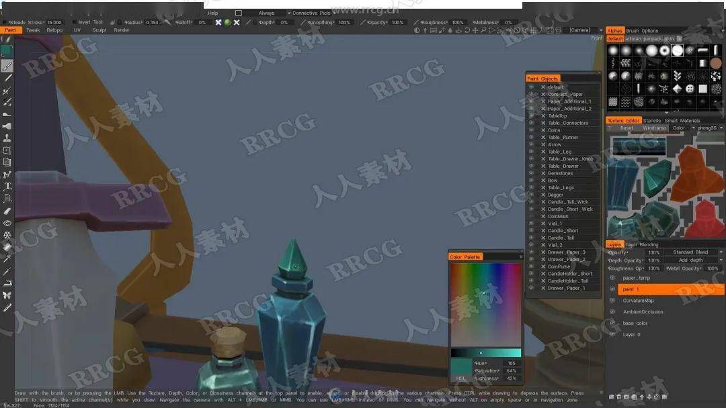Toggle visibility of AmbientOcclusion layer
The width and height of the screenshot is (726, 408).
[612, 312]
